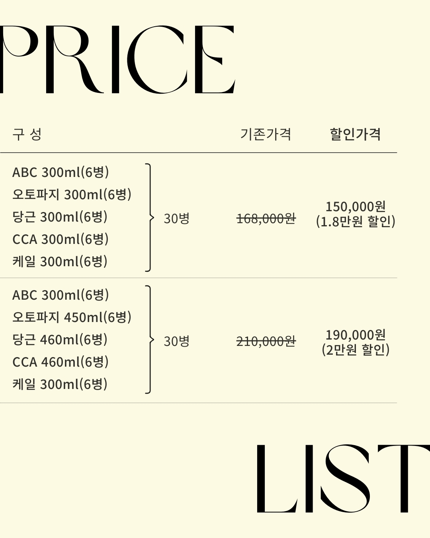Click the 당근 460ml(6병) item
This screenshot has width=430, height=538.
tap(60, 340)
